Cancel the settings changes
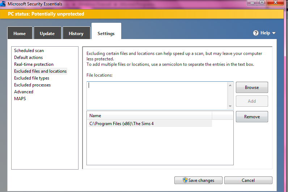Screen dimensions: 288x192 tap(248, 180)
